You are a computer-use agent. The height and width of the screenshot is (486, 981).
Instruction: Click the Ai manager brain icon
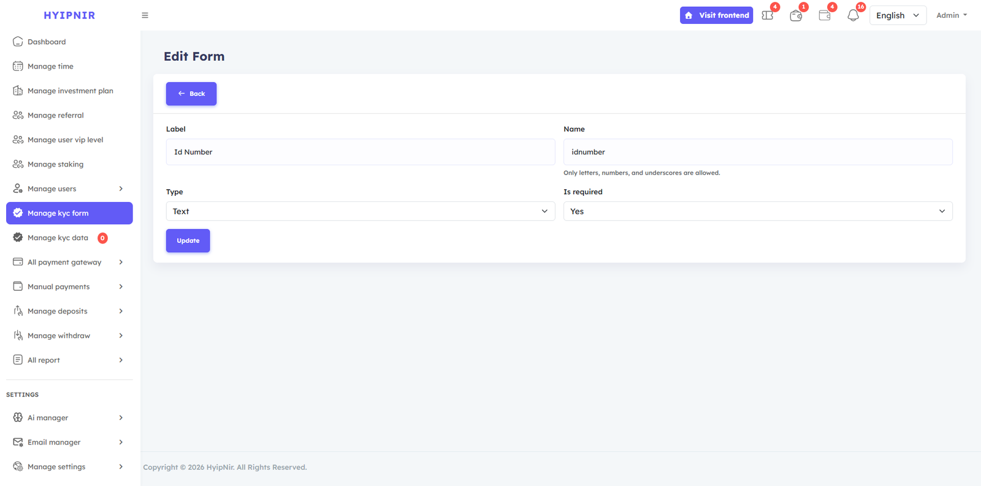18,417
